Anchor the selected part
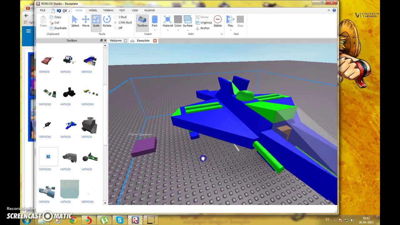Image resolution: width=400 pixels, height=225 pixels. coord(202,28)
